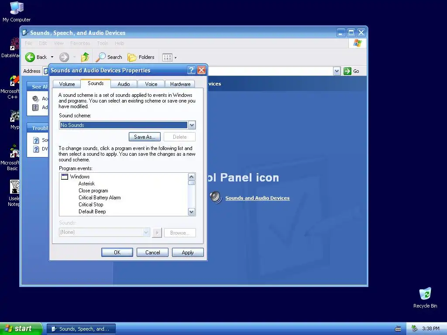Open Search from the explorer toolbar
The image size is (447, 335).
click(x=109, y=57)
